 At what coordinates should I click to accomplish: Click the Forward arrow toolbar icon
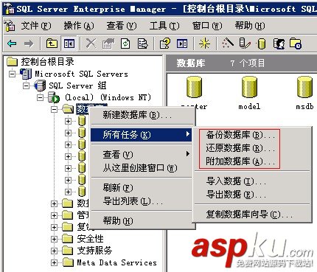[x=29, y=44]
